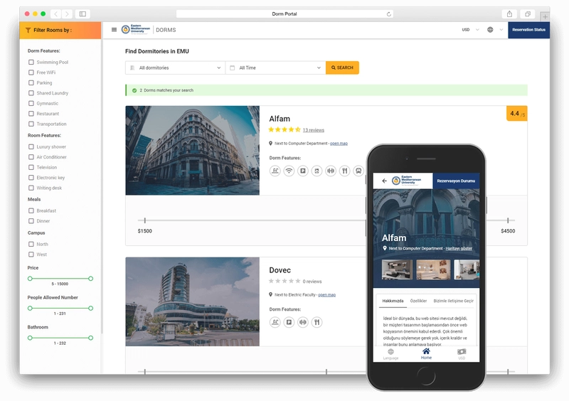569x401 pixels.
Task: Click Alfam's transportation bus icon
Action: [358, 171]
